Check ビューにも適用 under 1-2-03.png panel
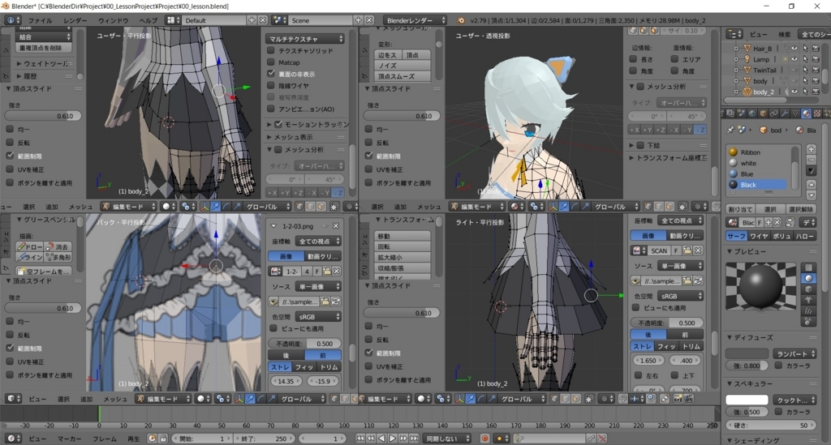 (273, 328)
